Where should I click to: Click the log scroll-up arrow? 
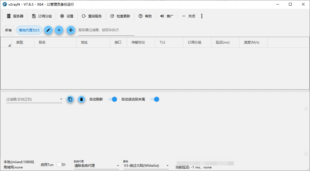[x=306, y=109]
